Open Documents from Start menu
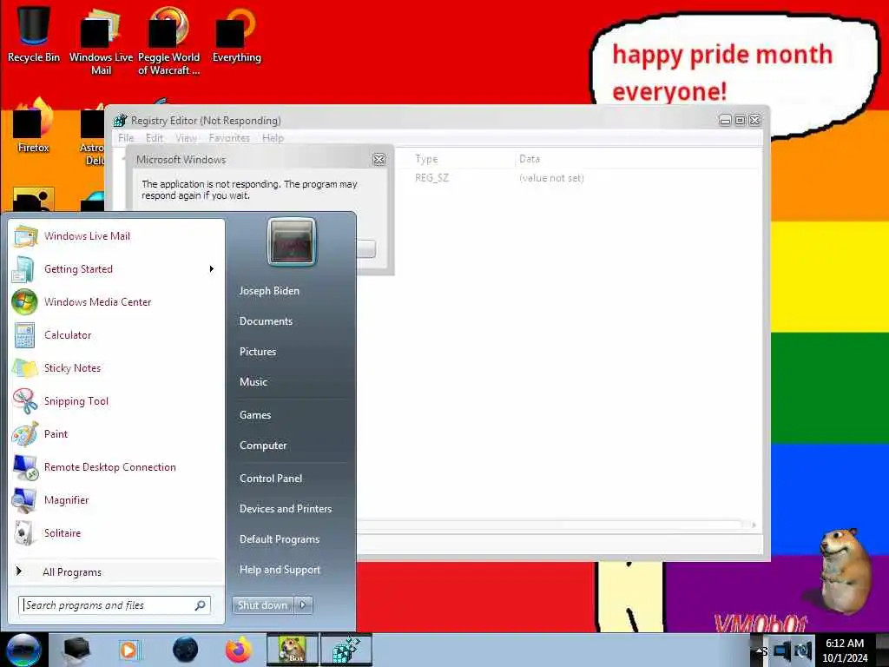Screen dimensions: 889x667 (266, 321)
